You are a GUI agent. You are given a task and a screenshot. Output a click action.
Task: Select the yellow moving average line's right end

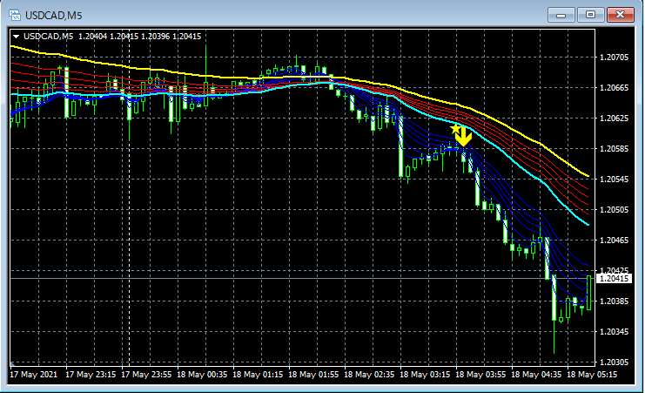[x=588, y=176]
